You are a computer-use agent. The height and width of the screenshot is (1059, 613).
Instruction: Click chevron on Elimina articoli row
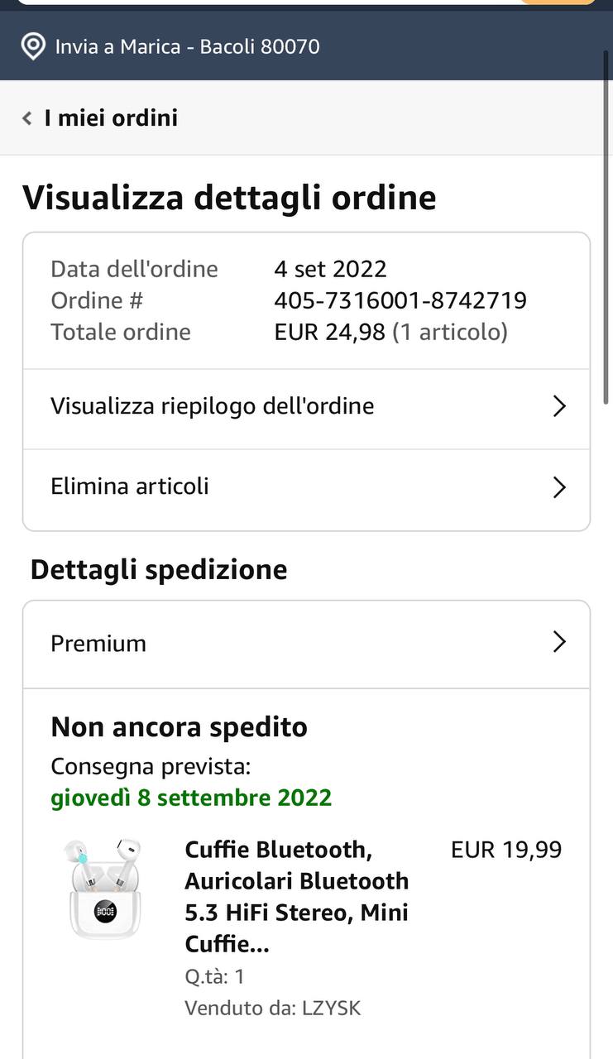coord(559,487)
